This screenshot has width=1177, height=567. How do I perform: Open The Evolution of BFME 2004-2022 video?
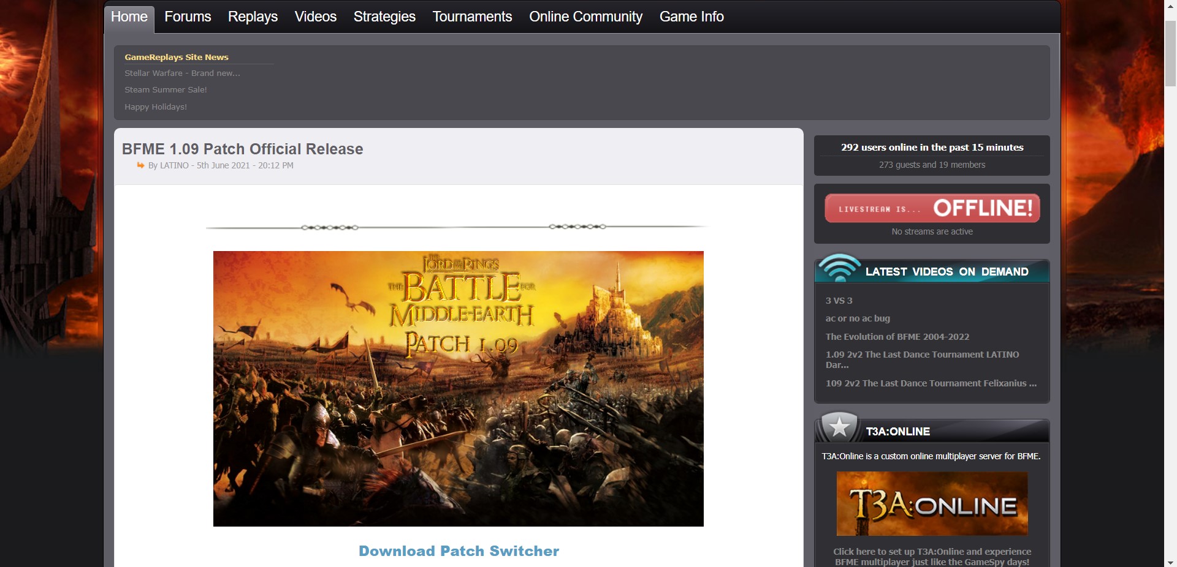[897, 337]
